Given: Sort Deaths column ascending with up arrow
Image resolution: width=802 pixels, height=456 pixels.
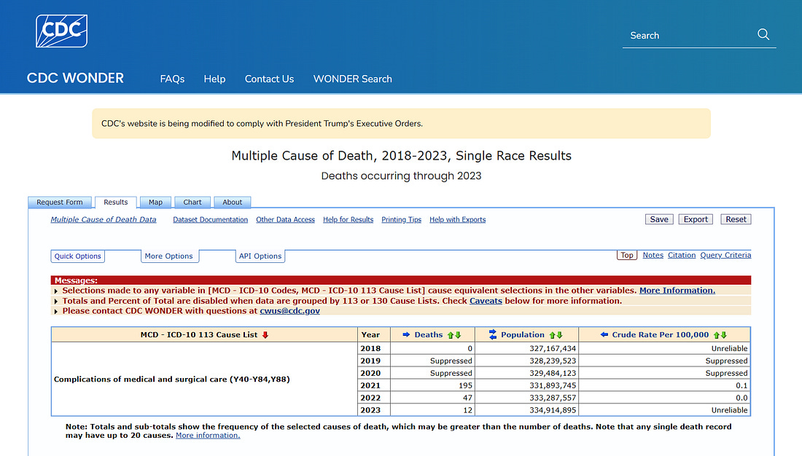Looking at the screenshot, I should coord(451,335).
